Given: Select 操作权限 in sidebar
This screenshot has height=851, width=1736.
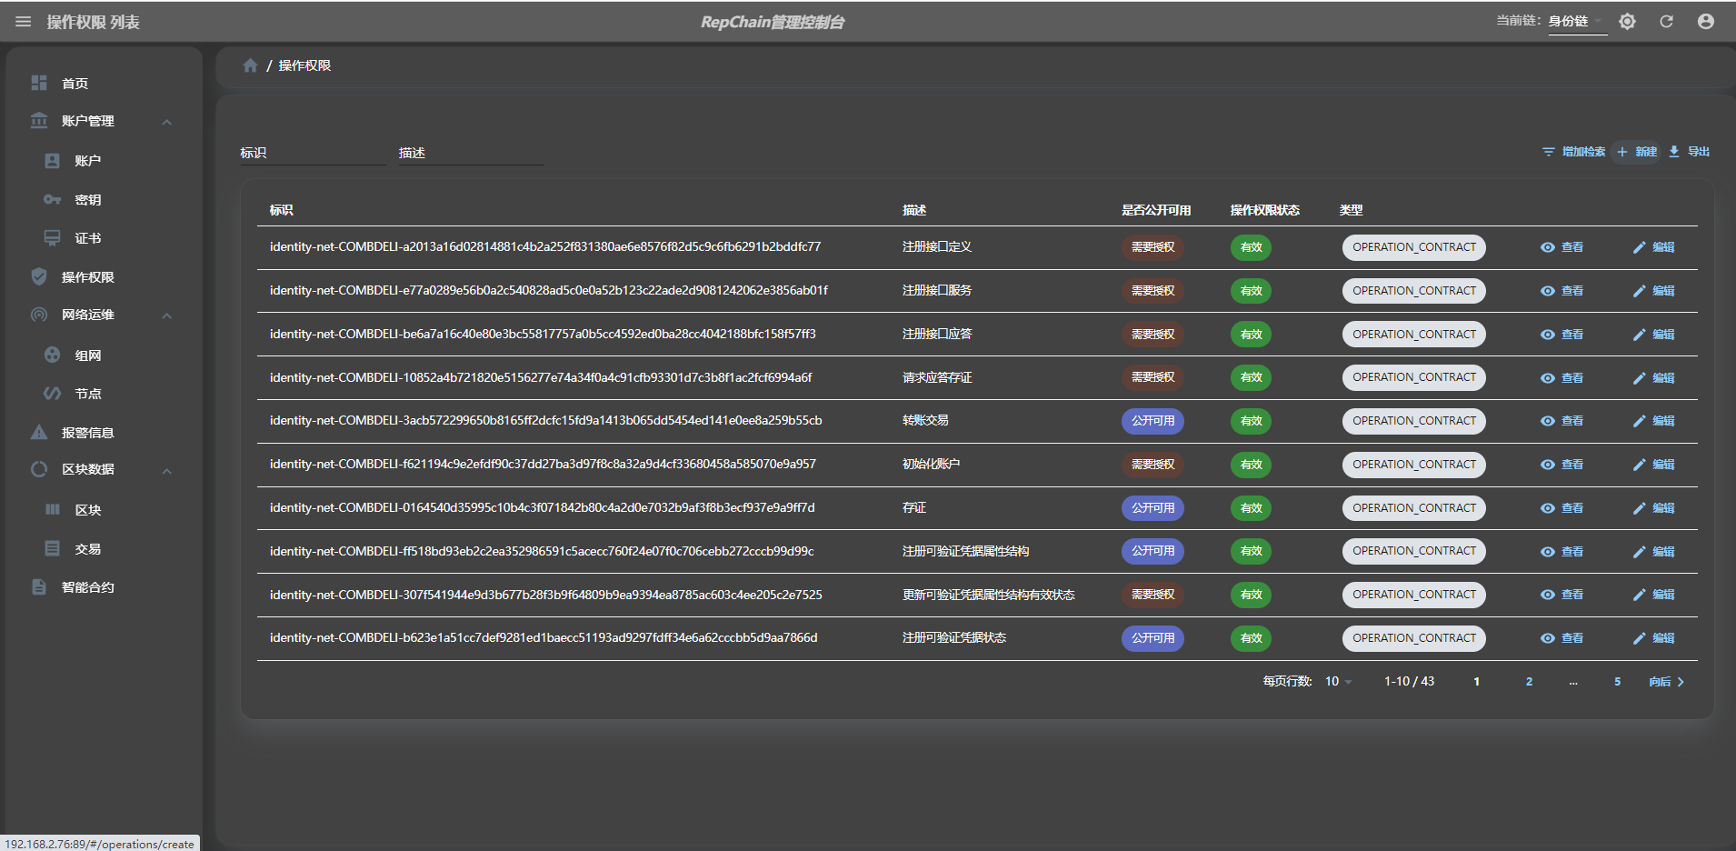Looking at the screenshot, I should (104, 276).
